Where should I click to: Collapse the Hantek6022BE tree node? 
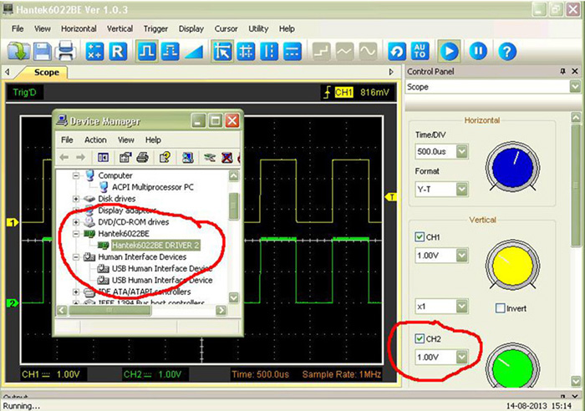pos(76,234)
